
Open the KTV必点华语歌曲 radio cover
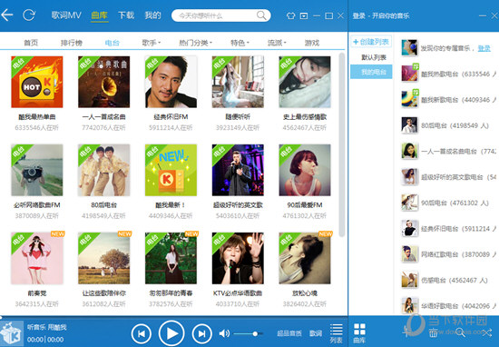238,258
